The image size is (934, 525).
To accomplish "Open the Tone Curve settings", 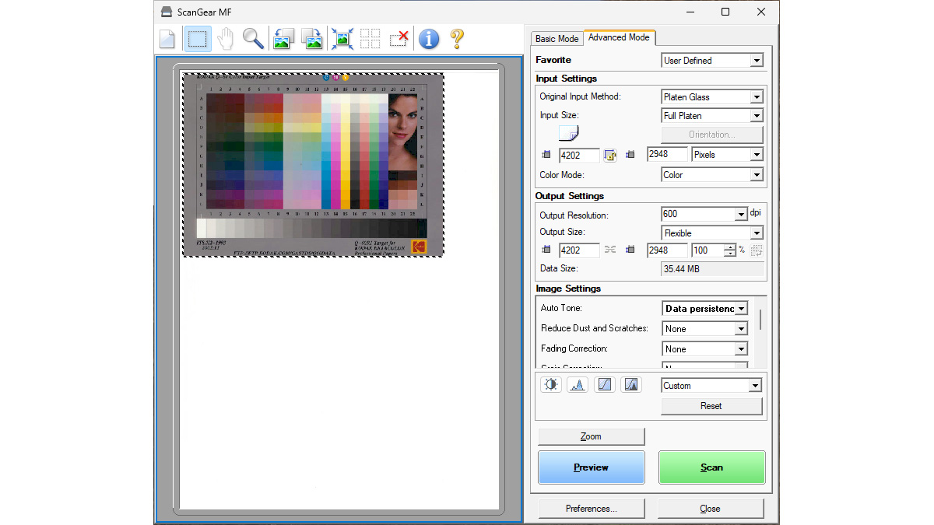I will tap(604, 383).
